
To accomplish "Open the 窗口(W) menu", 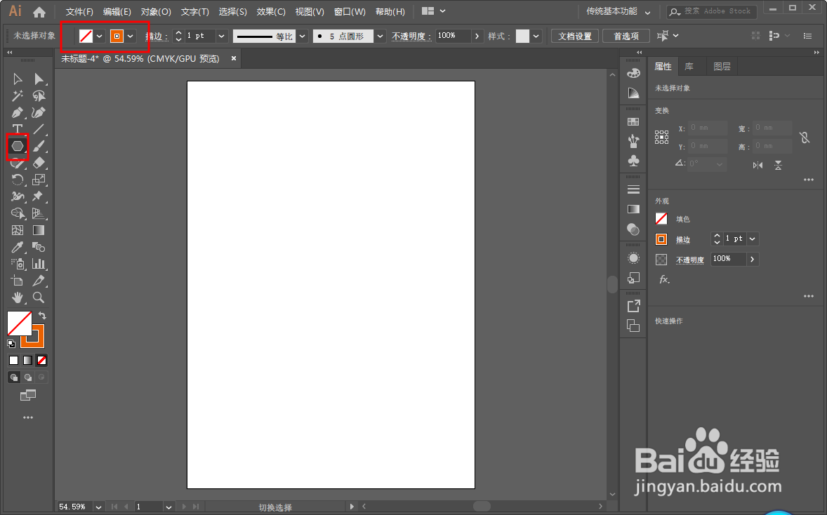I will (x=350, y=12).
